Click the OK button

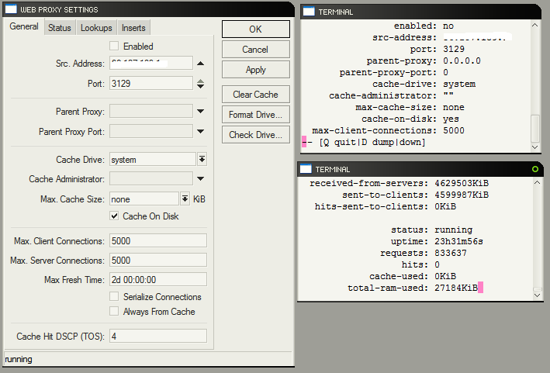256,29
